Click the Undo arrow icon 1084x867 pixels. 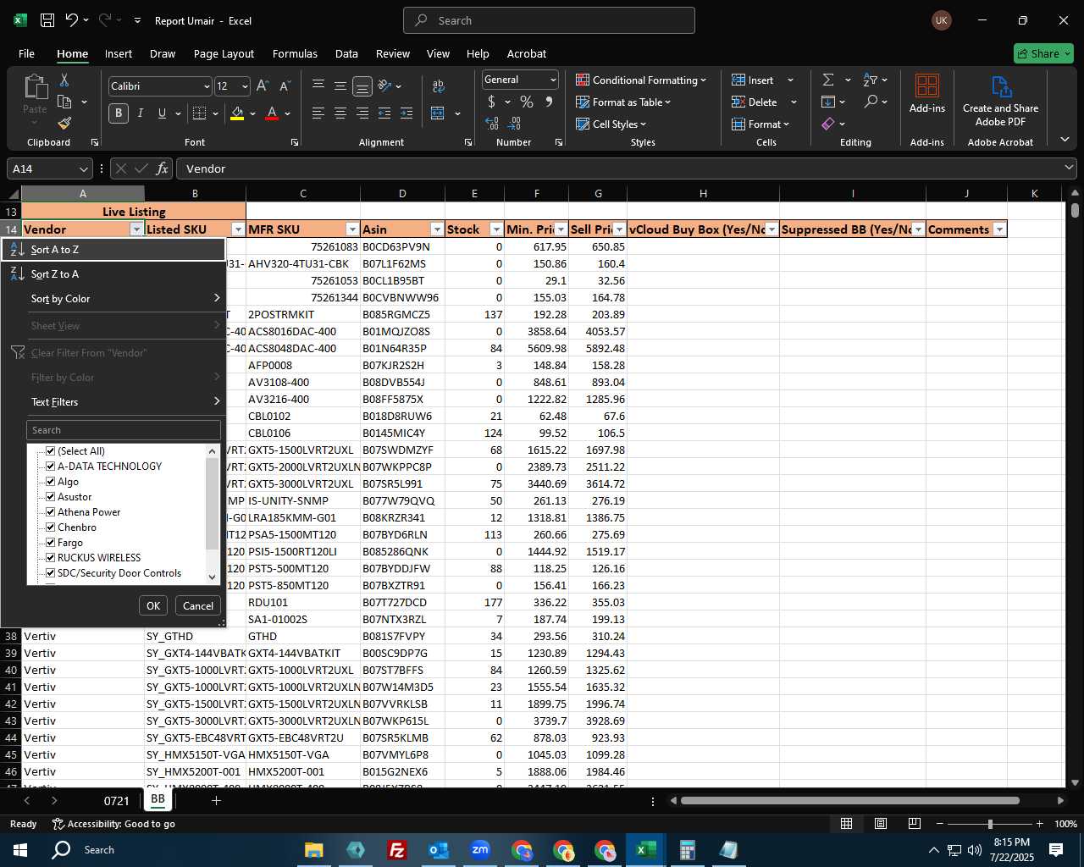(x=72, y=20)
